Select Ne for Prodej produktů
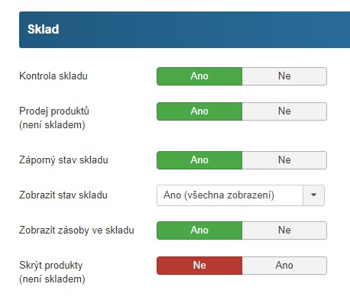Screen dimensions: 350x303 [x=284, y=111]
